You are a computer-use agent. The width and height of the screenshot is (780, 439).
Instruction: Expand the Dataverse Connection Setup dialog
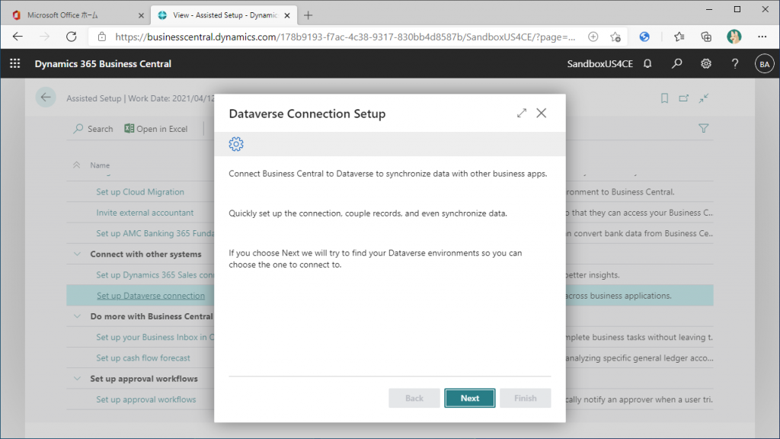(x=521, y=113)
